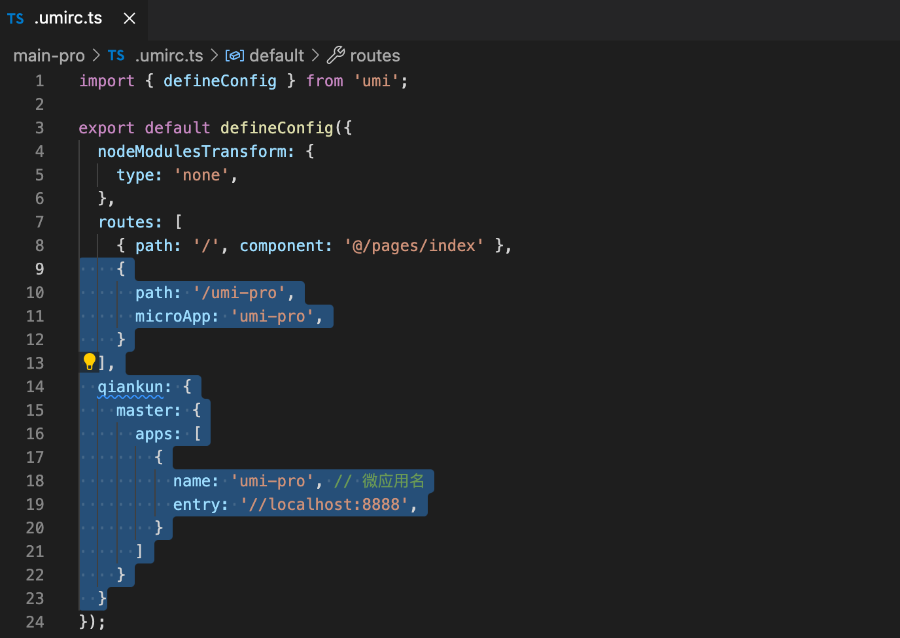
Task: Click the 'none' string value
Action: [x=201, y=175]
